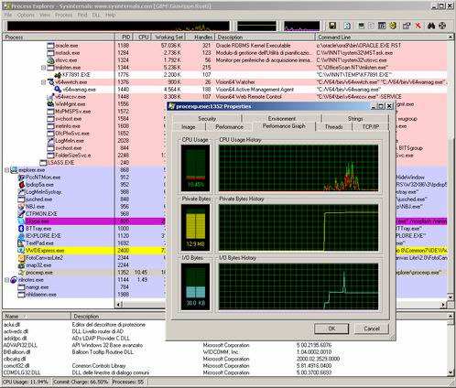Click the toolbar CPU usage mini graph
Viewport: 456px width, 388px height.
tap(118, 26)
